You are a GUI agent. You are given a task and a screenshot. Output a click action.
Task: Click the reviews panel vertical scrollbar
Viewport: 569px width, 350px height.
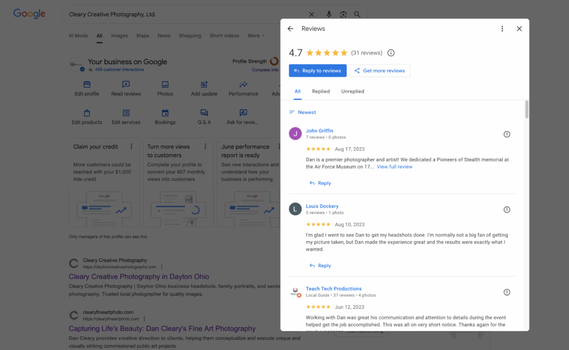(x=527, y=110)
